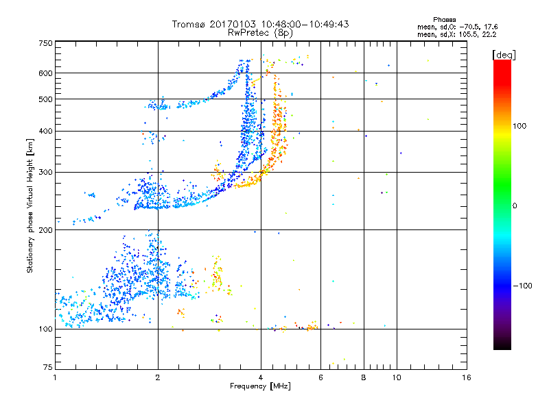This screenshot has width=549, height=411.
Task: Click the colorbar tick label "-100"
Action: pyautogui.click(x=522, y=286)
